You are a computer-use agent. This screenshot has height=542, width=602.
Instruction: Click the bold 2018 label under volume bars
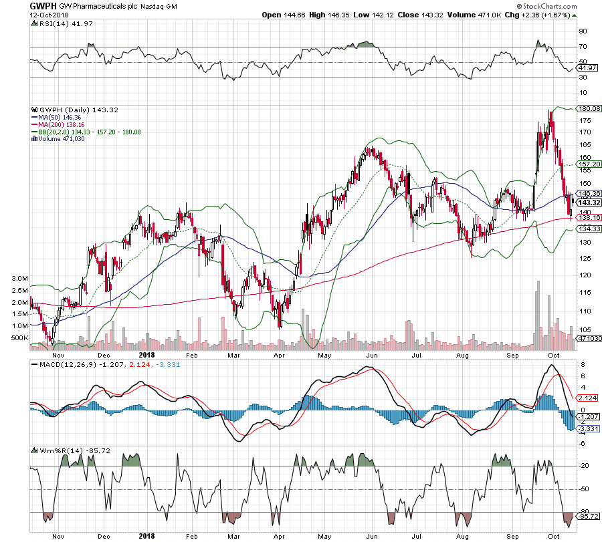click(146, 355)
